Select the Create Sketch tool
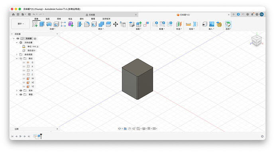The width and height of the screenshot is (275, 152). click(35, 24)
